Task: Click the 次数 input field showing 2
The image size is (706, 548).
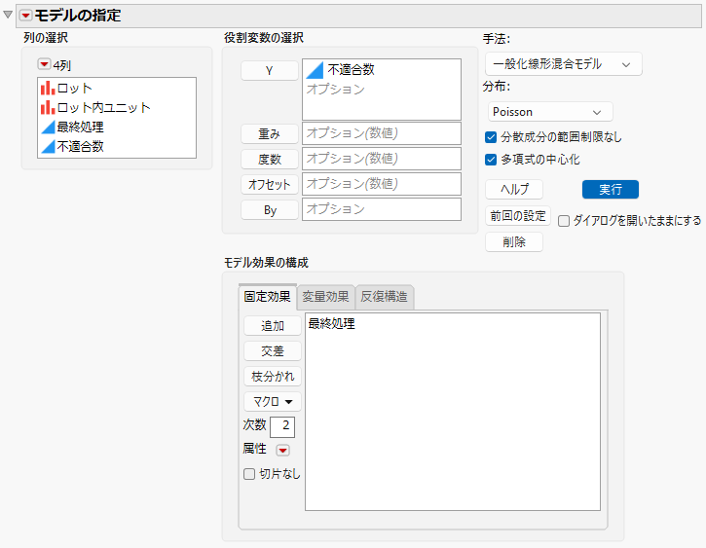Action: coord(282,427)
